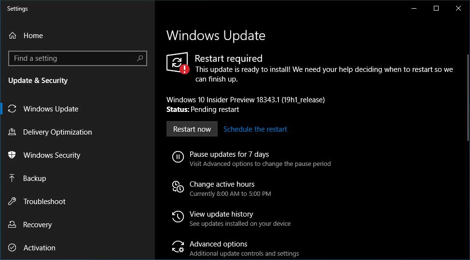Screen dimensions: 470x260
Task: Click the Advanced options gear icon
Action: point(178,246)
